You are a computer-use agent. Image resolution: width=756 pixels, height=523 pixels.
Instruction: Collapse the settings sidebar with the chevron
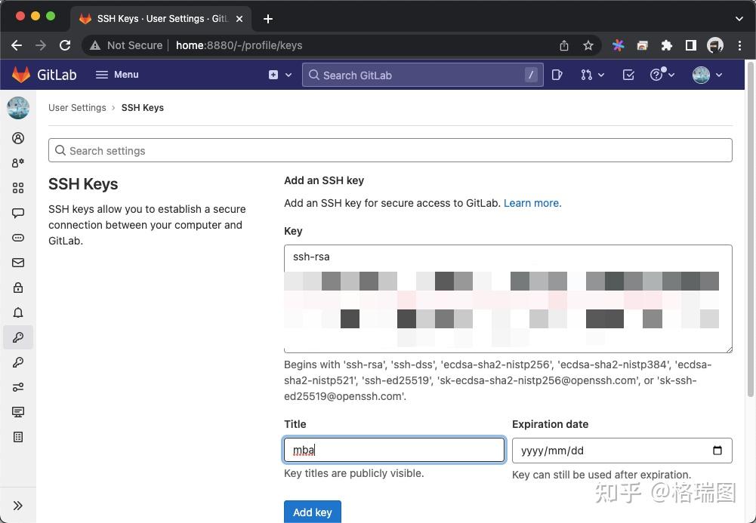[x=18, y=505]
